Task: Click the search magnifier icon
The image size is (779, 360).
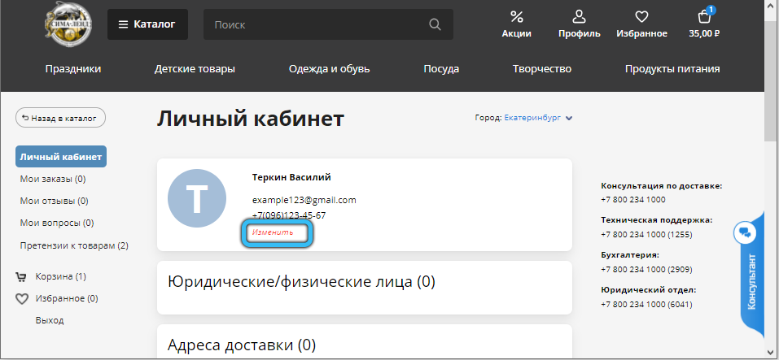Action: tap(435, 24)
